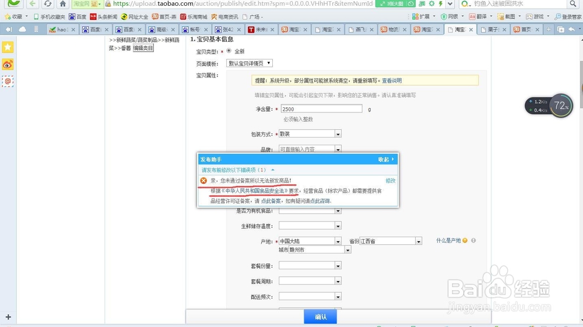Click the browser address bar URL

pos(243,3)
